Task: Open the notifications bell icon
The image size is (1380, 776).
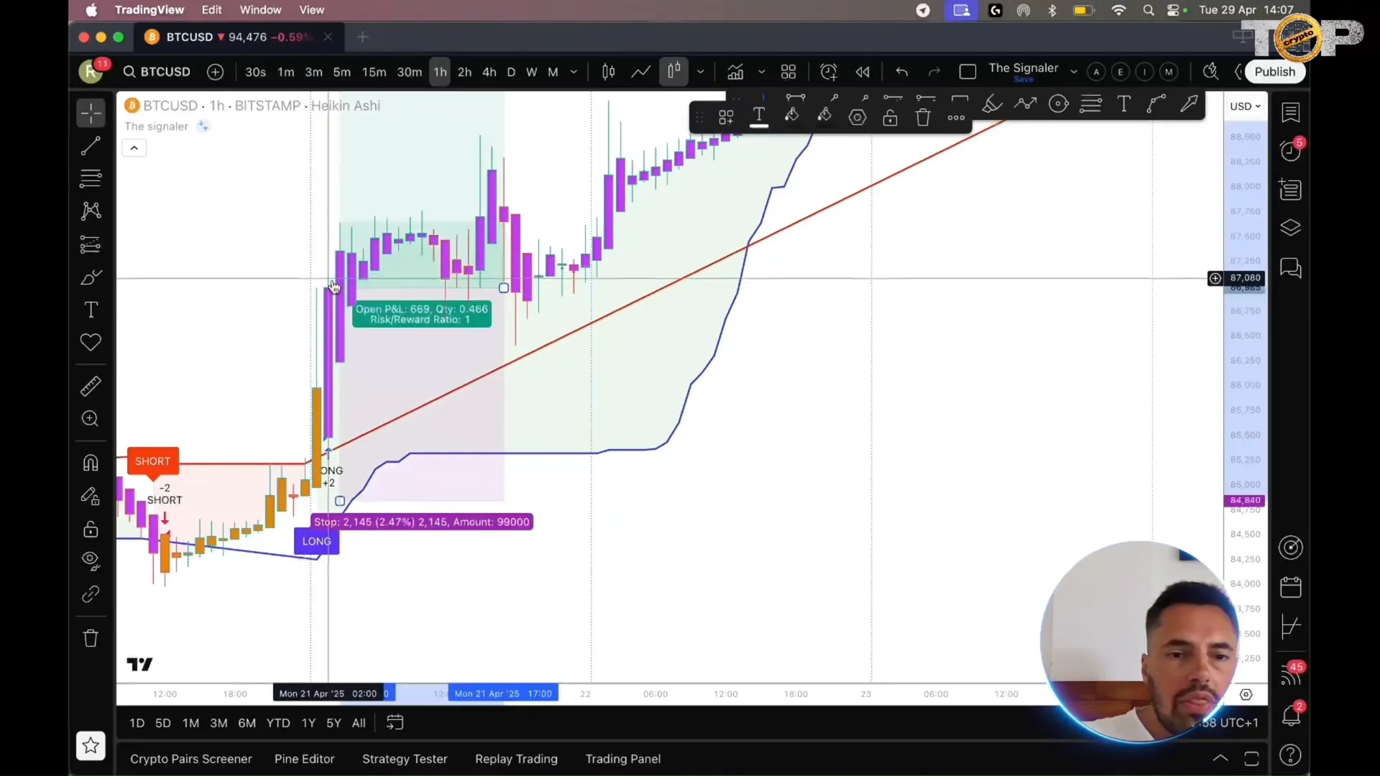Action: 1291,715
